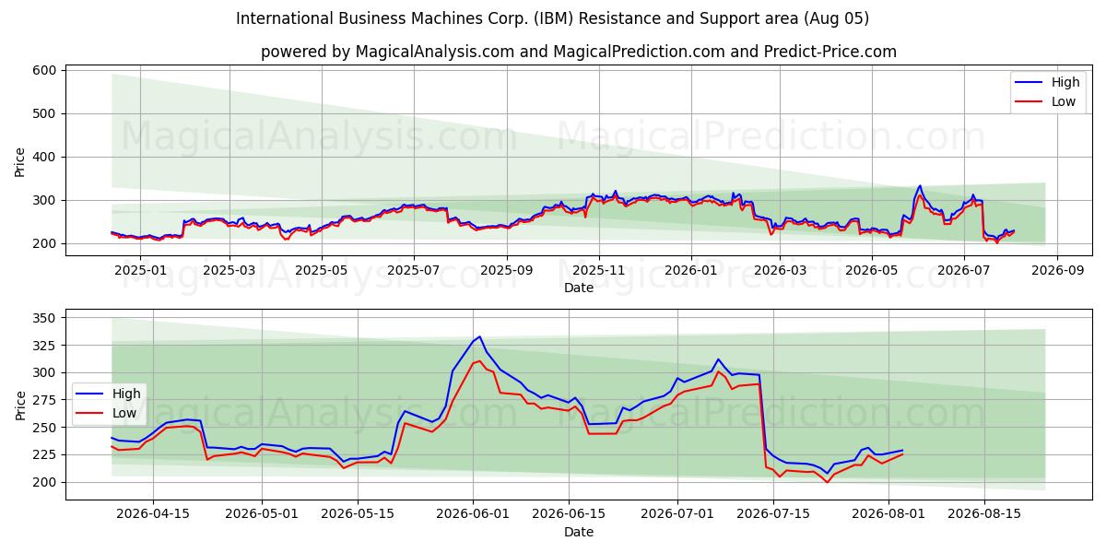The height and width of the screenshot is (553, 1106).
Task: Click the '2026-07' x-axis label on the top chart
Action: click(x=964, y=270)
